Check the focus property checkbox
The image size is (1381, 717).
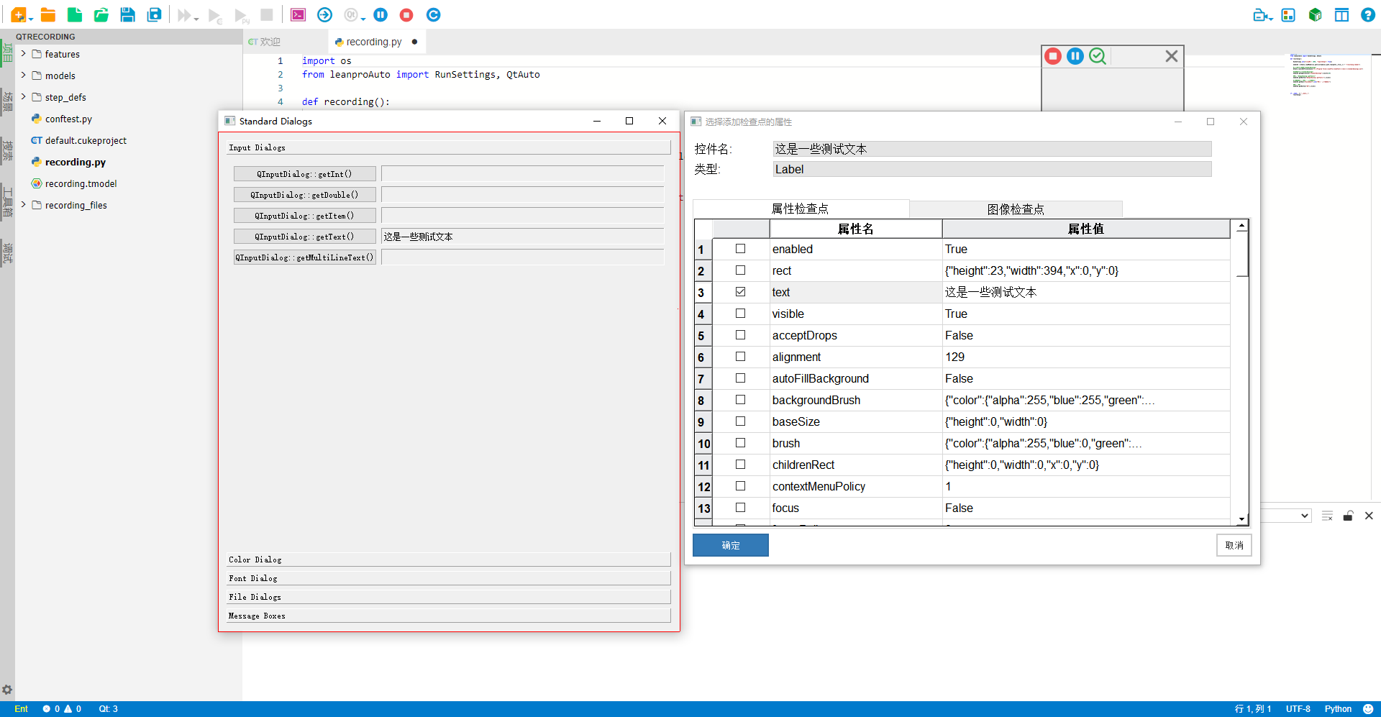740,508
